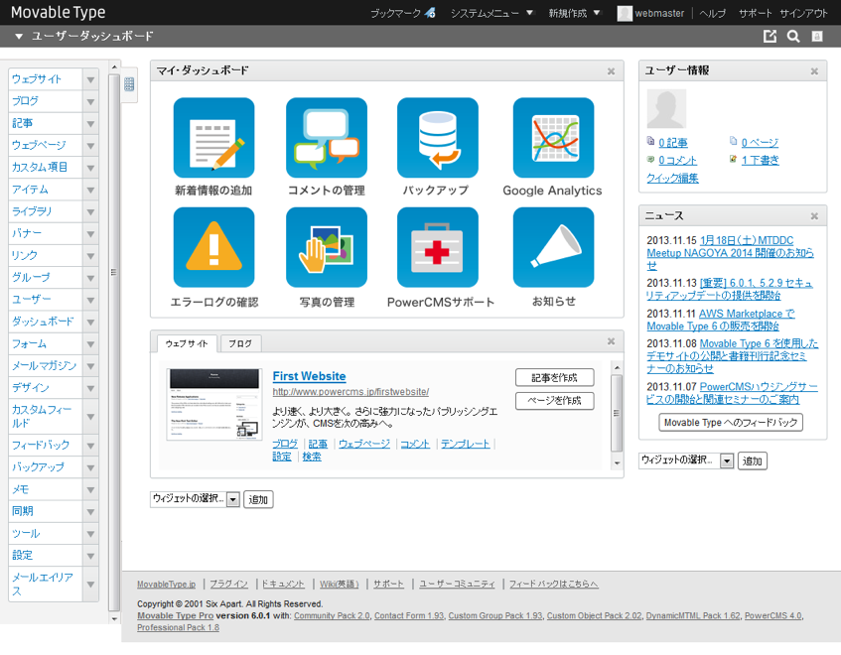Click サインアウト to sign out
The width and height of the screenshot is (841, 655).
tap(803, 14)
